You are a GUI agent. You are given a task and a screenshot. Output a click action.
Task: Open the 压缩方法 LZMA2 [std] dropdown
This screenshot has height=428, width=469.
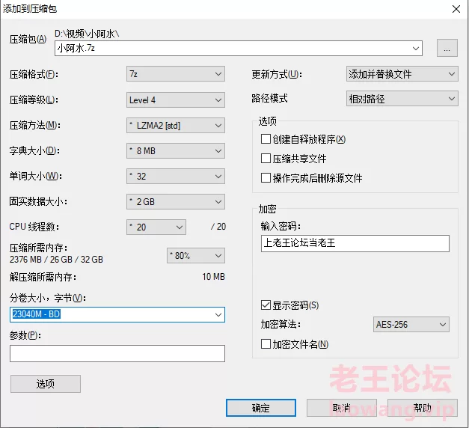coord(176,126)
